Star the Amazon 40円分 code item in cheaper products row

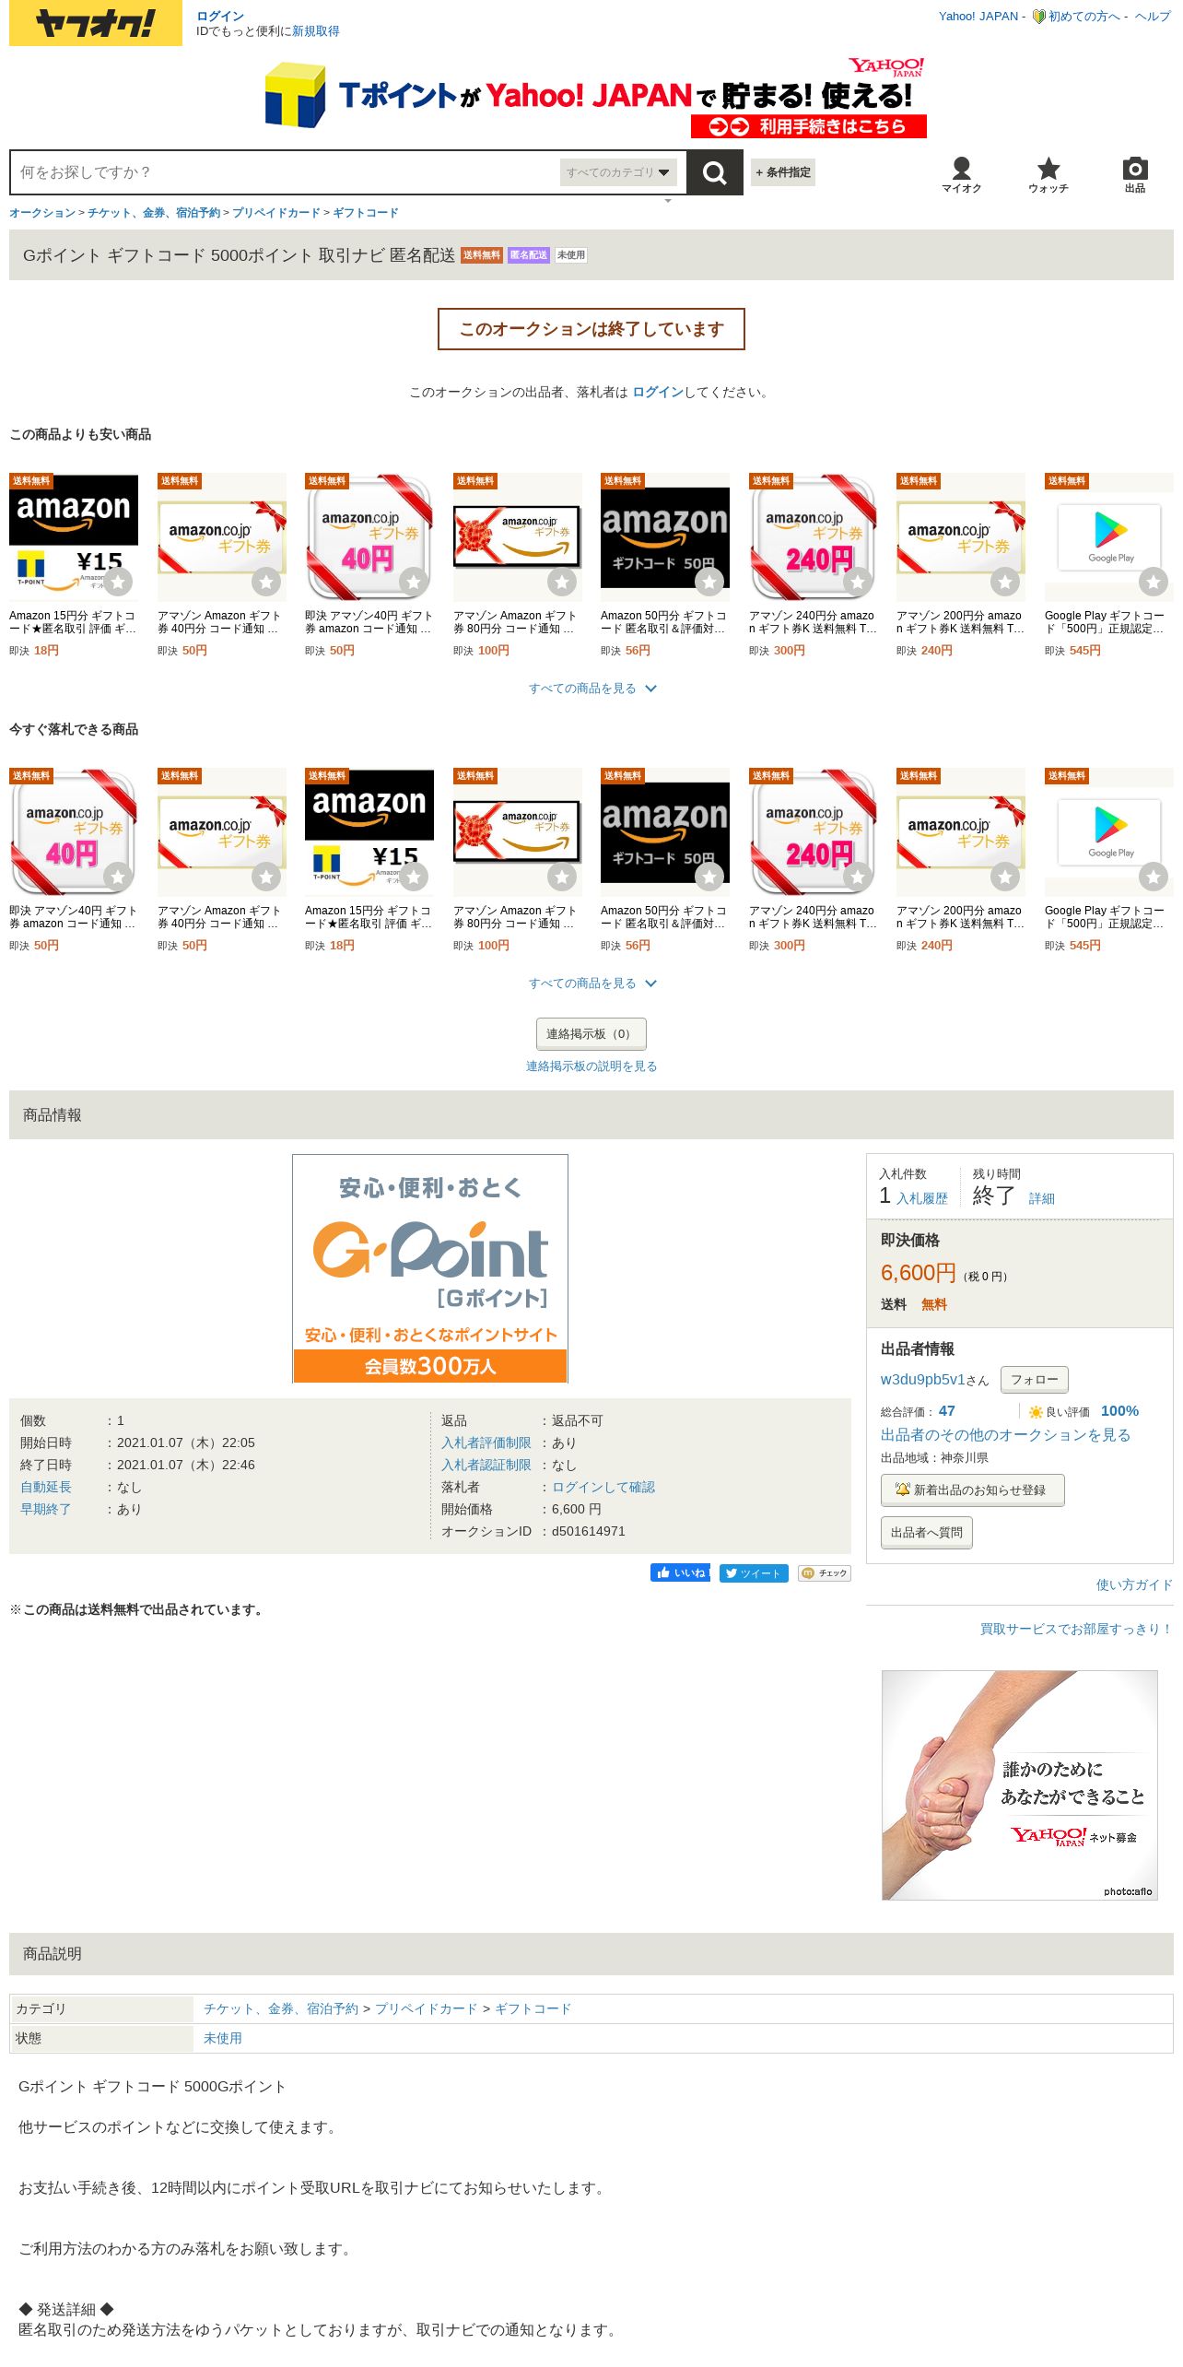pyautogui.click(x=266, y=582)
